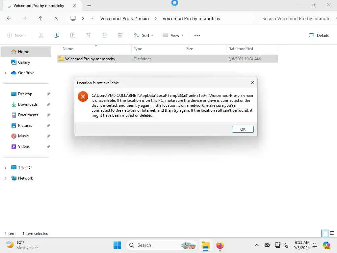Focus the Search Voicemod Pro field
The image size is (337, 253).
[x=296, y=18]
